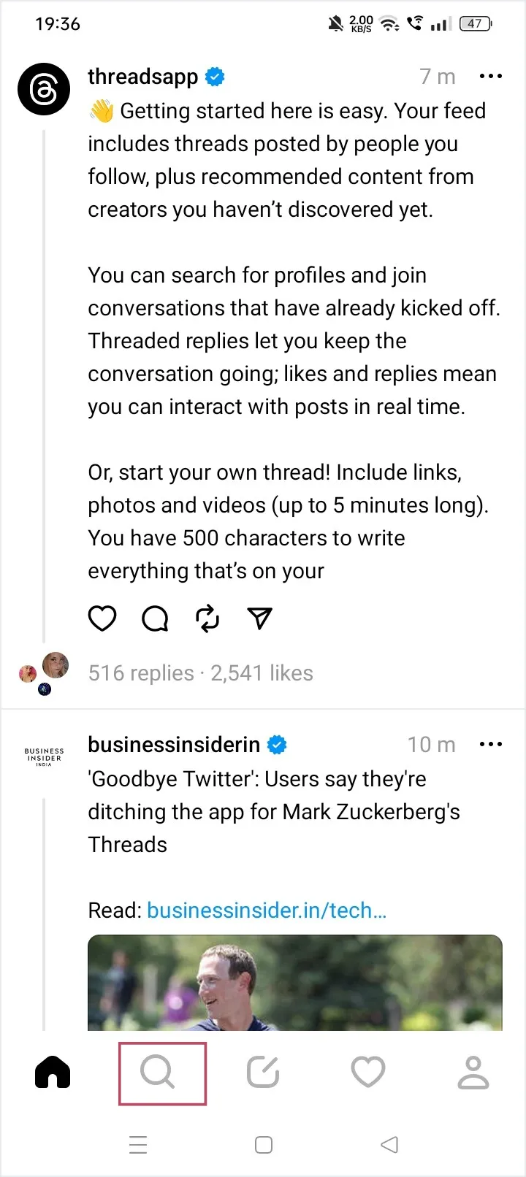Share the threadsapp post via send icon
This screenshot has height=1177, width=526.
tap(260, 618)
